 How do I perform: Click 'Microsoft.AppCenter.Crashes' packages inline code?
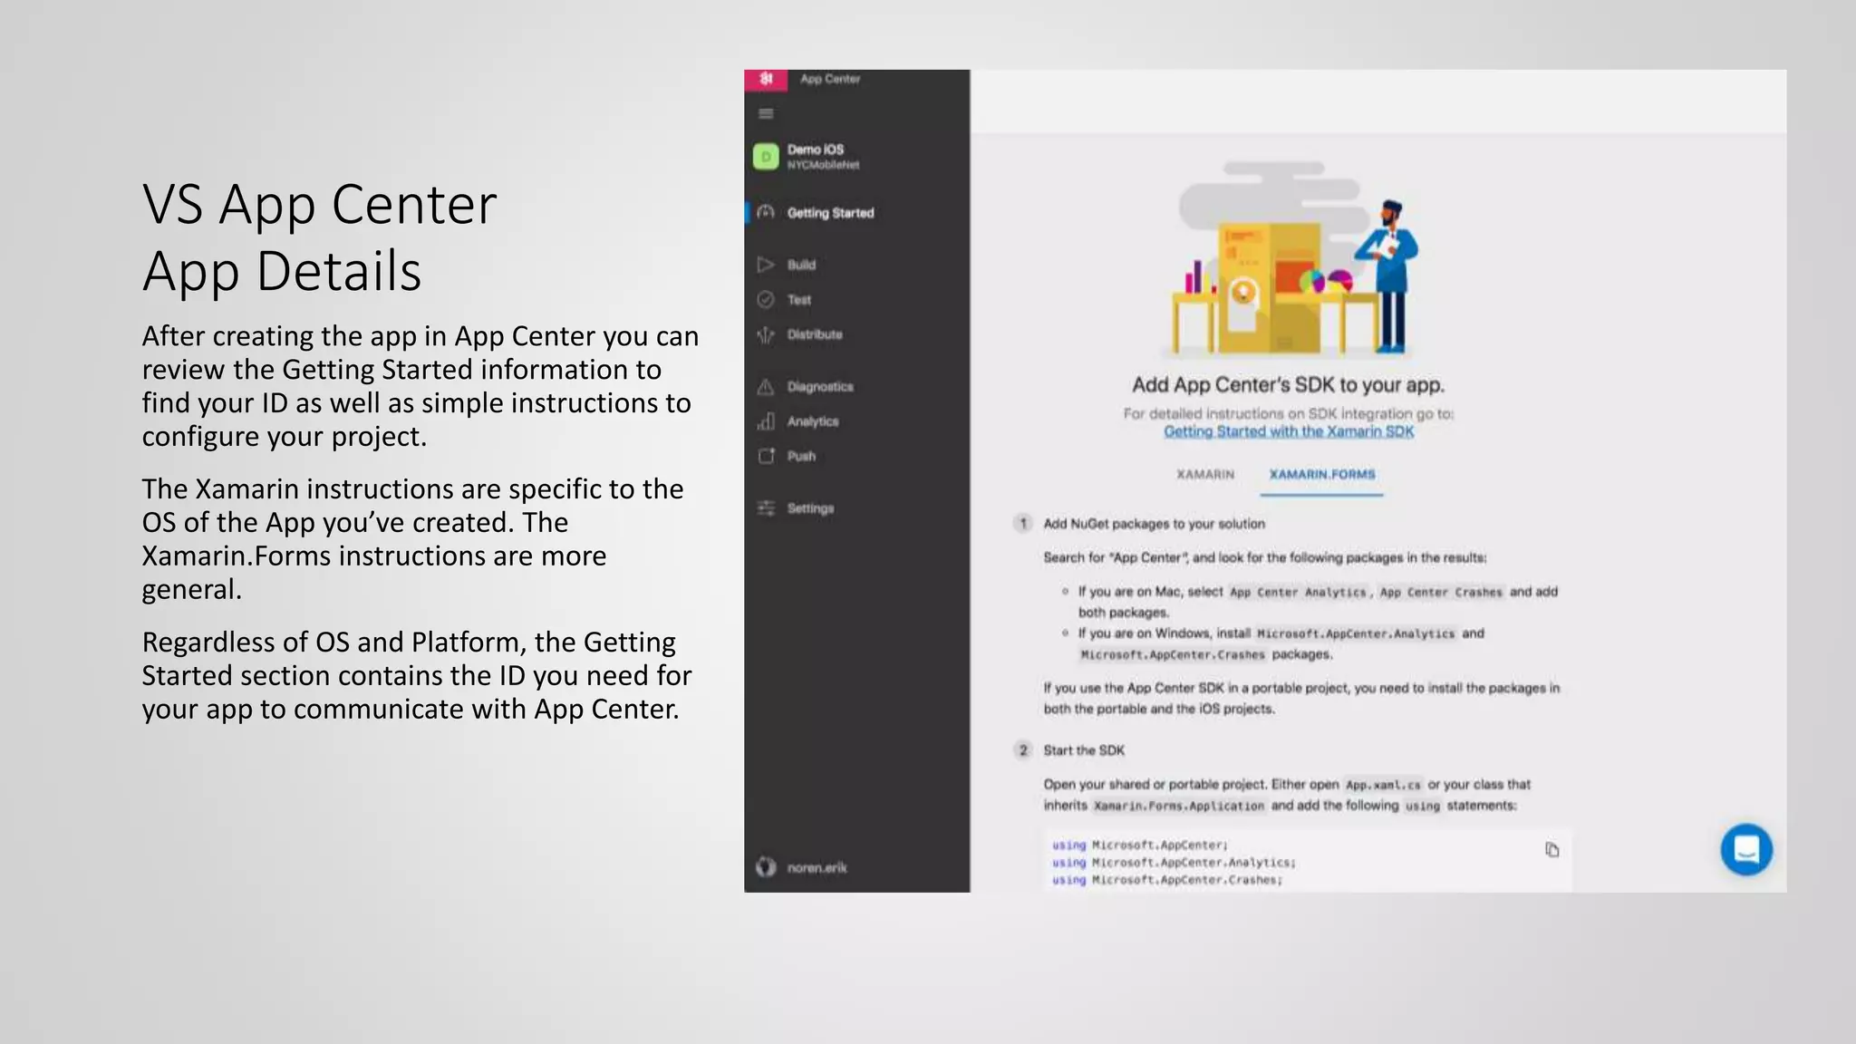(x=1172, y=654)
